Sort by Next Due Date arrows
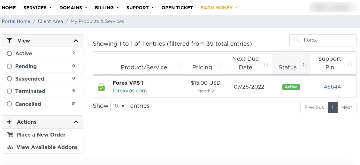The height and width of the screenshot is (165, 360). point(266,65)
